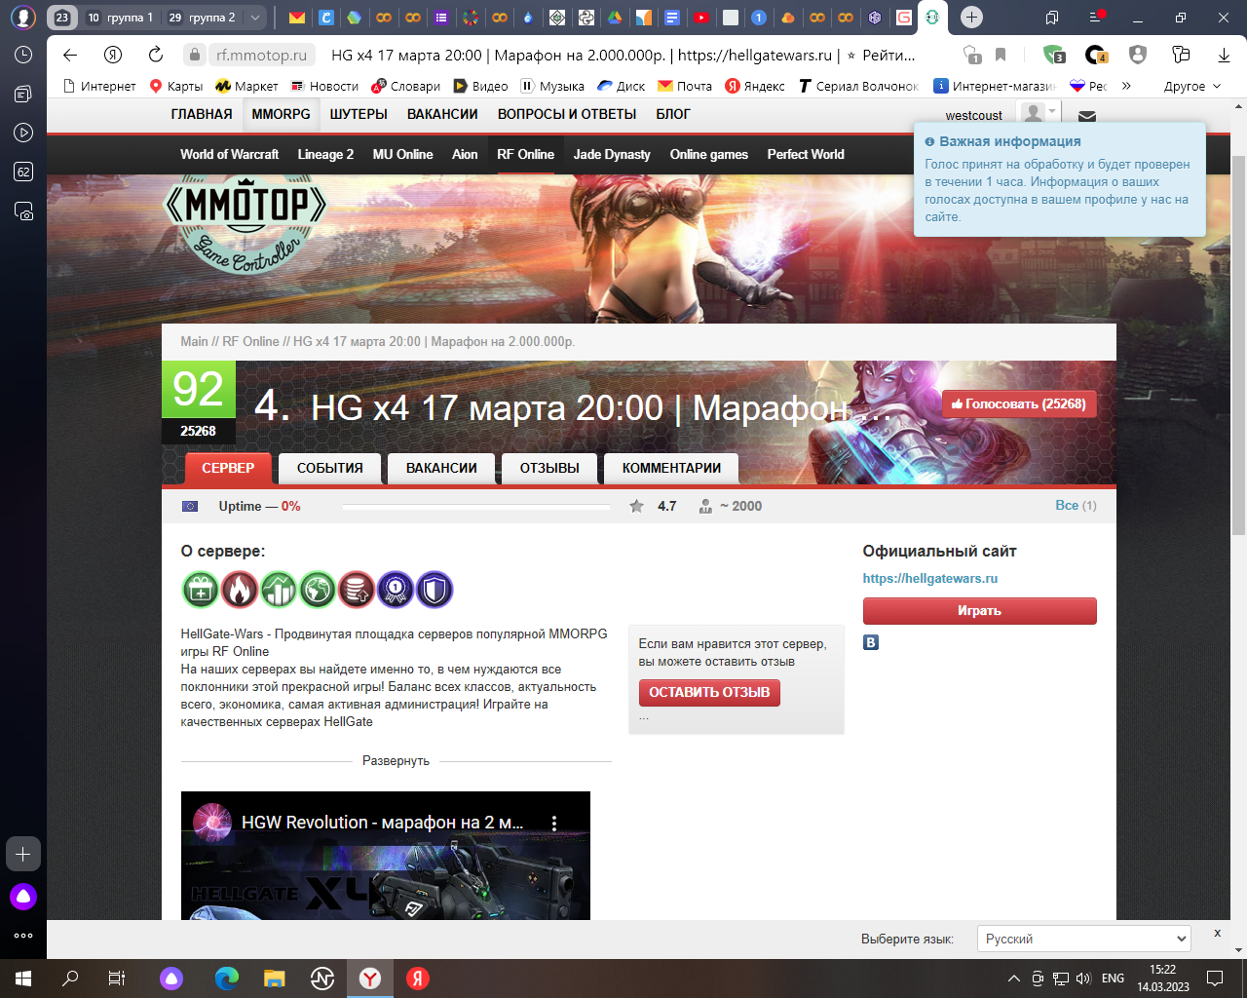Show more bookmarks with the double chevron

pyautogui.click(x=1126, y=86)
